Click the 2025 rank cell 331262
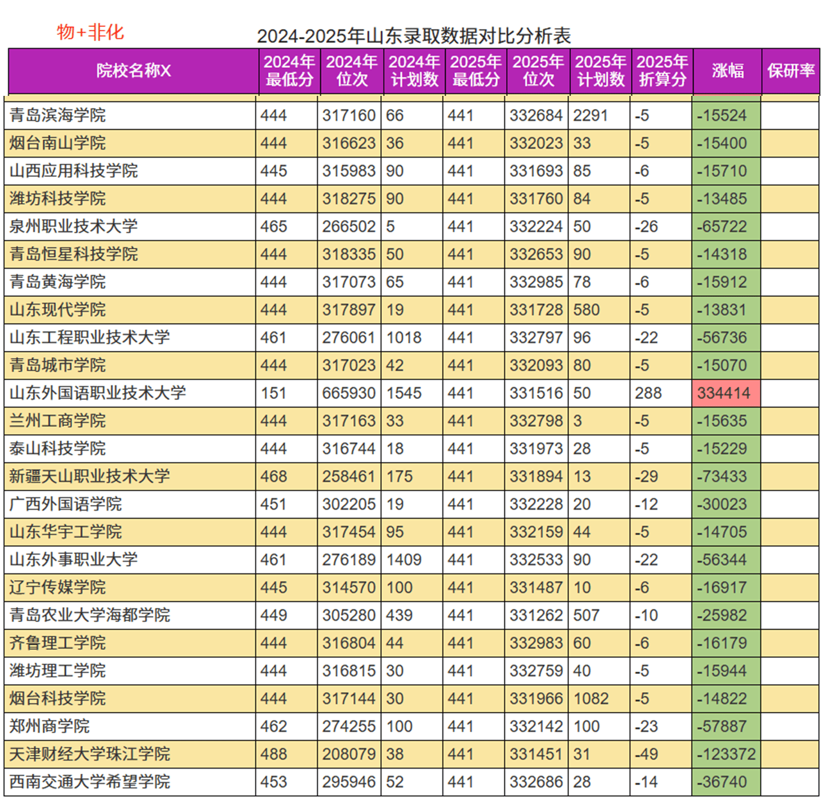The height and width of the screenshot is (800, 823). pyautogui.click(x=536, y=615)
